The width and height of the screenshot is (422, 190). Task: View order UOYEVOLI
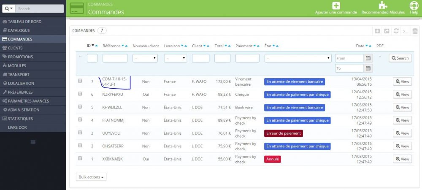tap(402, 133)
